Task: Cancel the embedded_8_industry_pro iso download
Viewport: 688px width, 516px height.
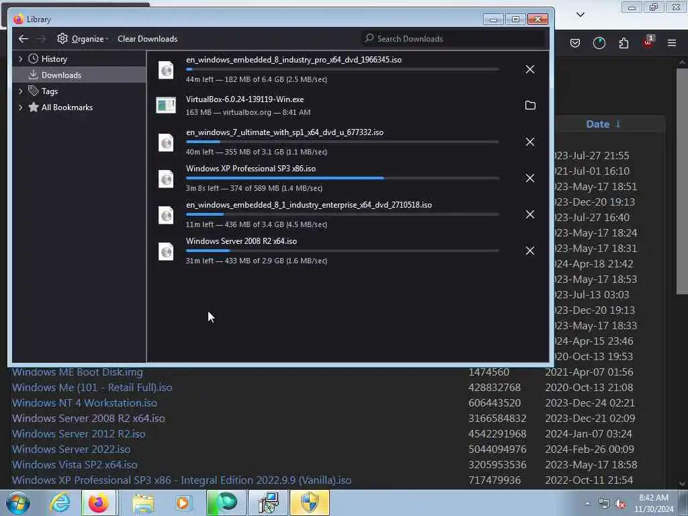Action: 530,69
